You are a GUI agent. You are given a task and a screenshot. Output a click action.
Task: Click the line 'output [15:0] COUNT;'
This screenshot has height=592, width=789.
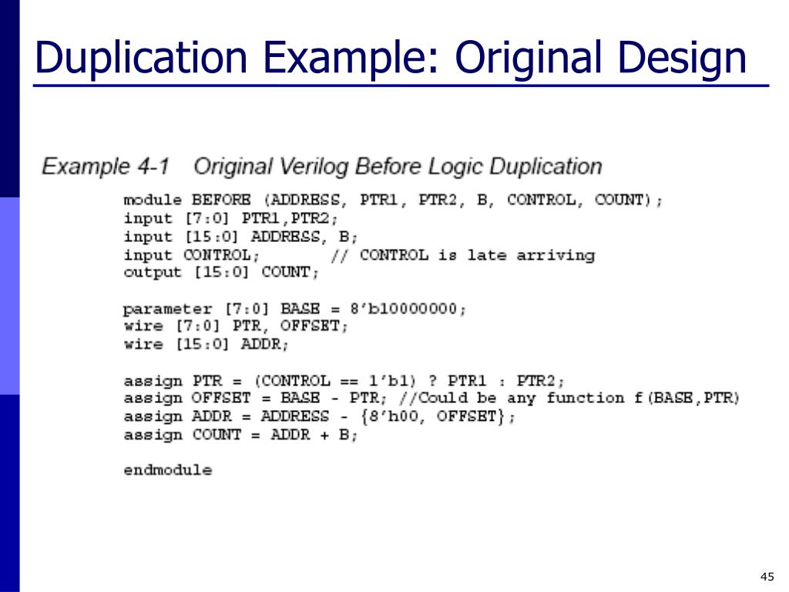pyautogui.click(x=221, y=272)
